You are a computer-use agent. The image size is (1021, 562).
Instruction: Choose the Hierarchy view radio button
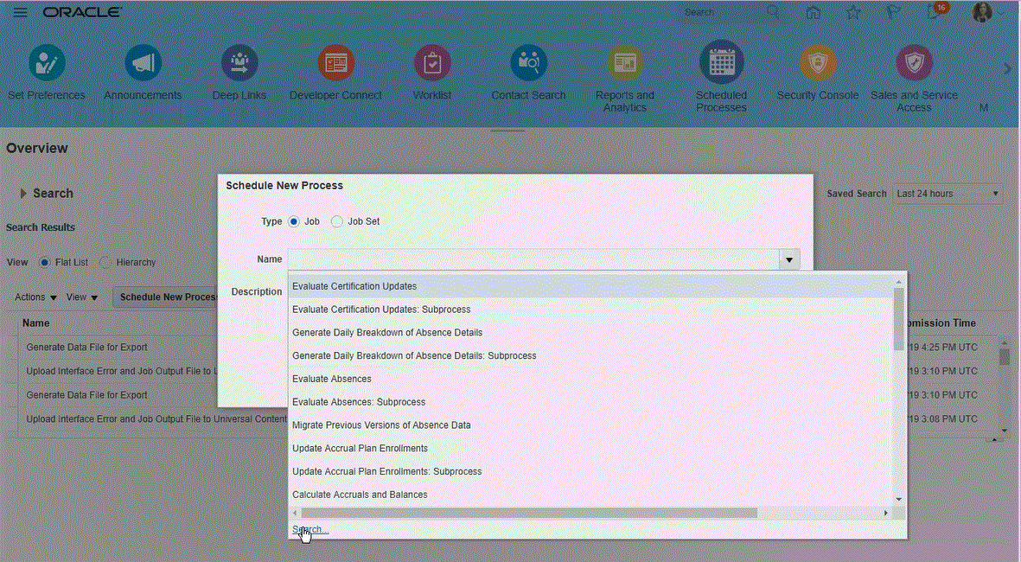click(x=105, y=262)
